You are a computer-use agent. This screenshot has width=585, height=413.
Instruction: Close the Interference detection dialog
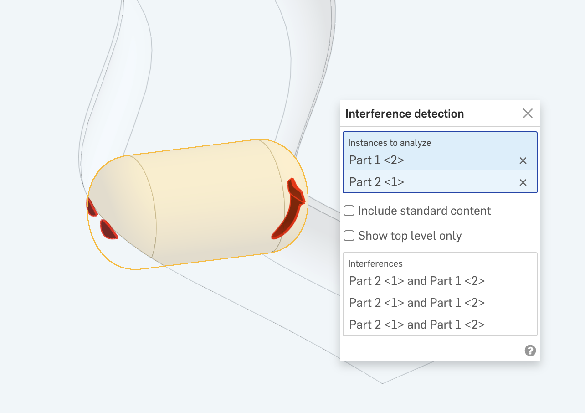click(528, 114)
